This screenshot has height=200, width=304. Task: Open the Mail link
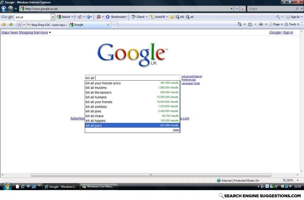36,32
